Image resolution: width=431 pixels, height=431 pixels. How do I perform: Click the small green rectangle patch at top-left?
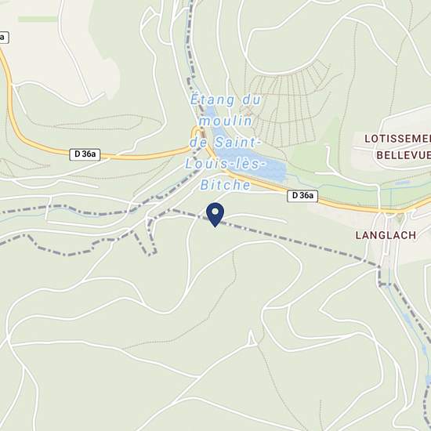click(x=38, y=19)
